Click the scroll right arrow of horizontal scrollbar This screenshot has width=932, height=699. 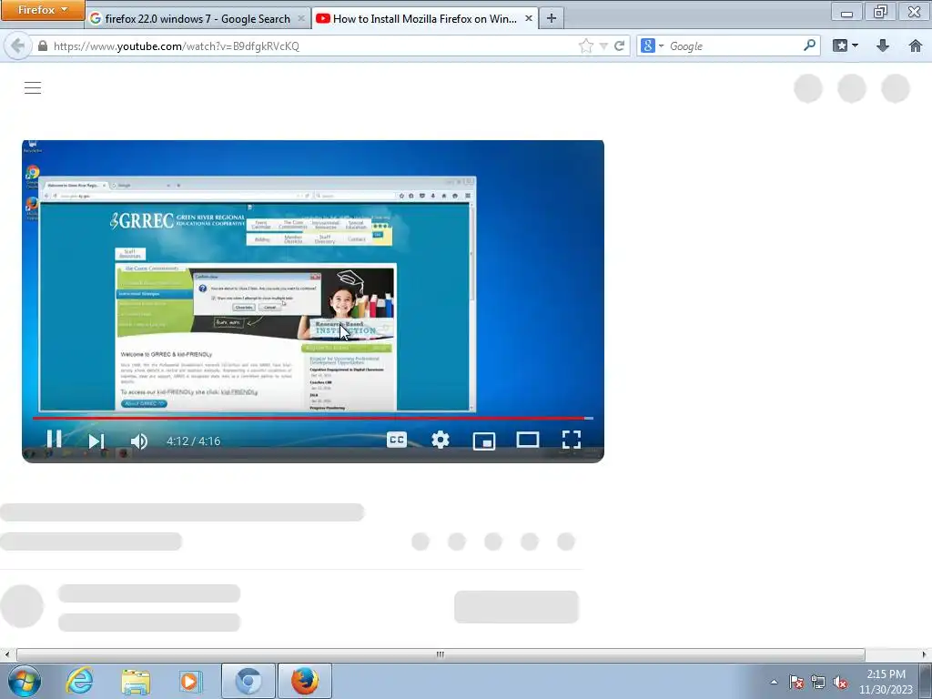925,654
